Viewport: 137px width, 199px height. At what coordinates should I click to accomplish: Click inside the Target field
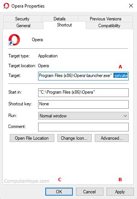point(83,76)
